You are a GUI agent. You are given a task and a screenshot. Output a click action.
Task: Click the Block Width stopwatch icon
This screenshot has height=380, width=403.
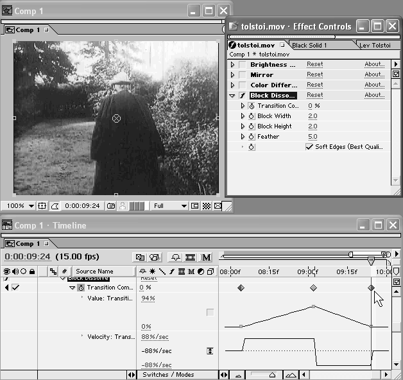pos(252,116)
